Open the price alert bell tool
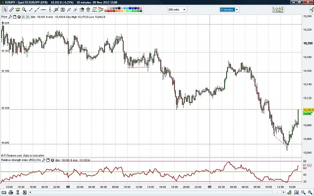The width and height of the screenshot is (314, 196). point(18,10)
